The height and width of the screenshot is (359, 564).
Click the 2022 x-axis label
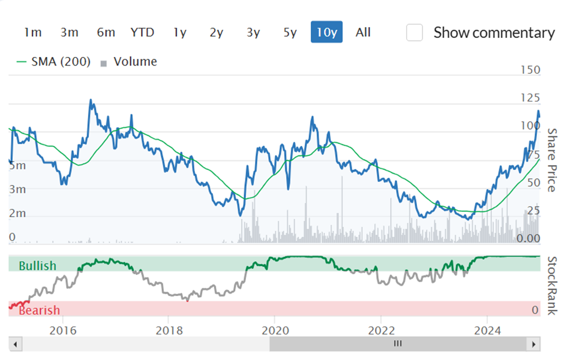[381, 330]
